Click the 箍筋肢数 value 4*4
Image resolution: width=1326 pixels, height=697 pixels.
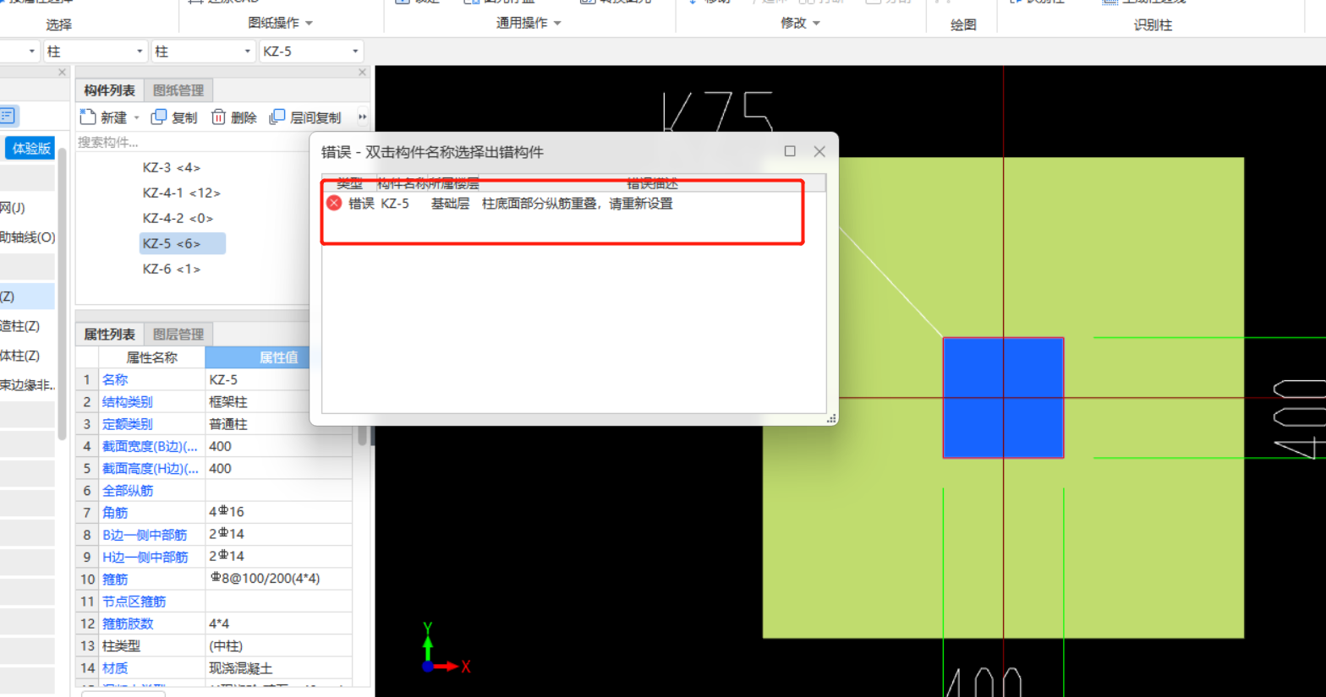pos(278,623)
